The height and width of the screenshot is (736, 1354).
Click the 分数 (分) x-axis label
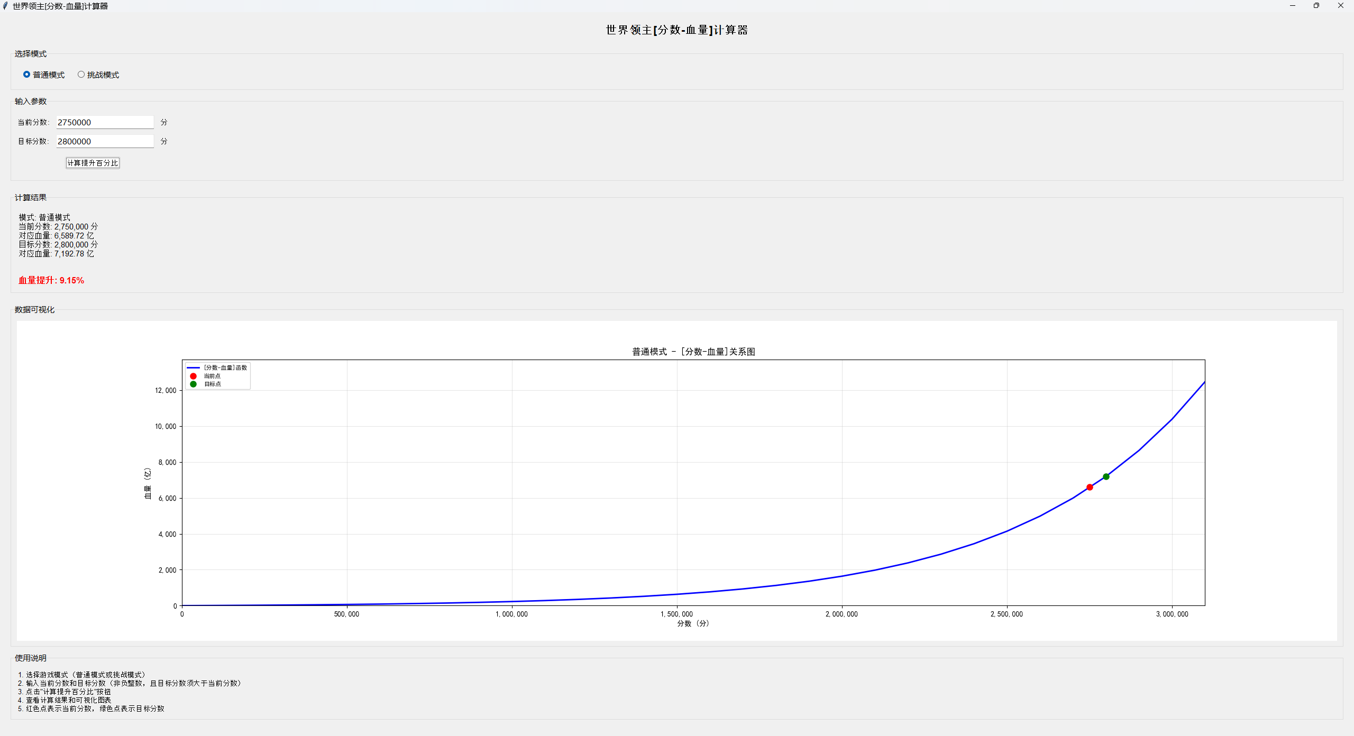coord(693,623)
